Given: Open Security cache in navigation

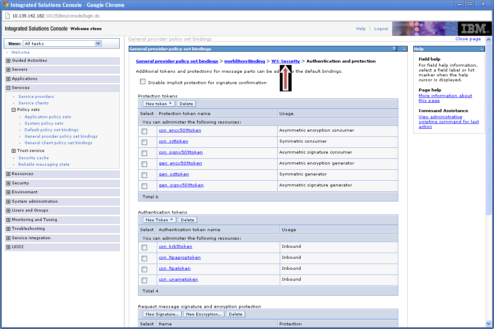Looking at the screenshot, I should 33,158.
